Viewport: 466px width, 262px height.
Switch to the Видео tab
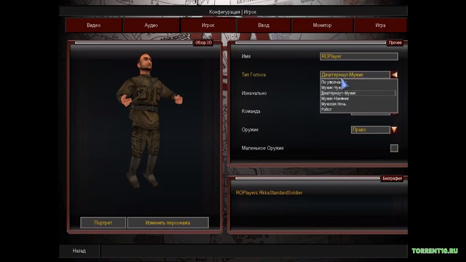point(94,25)
